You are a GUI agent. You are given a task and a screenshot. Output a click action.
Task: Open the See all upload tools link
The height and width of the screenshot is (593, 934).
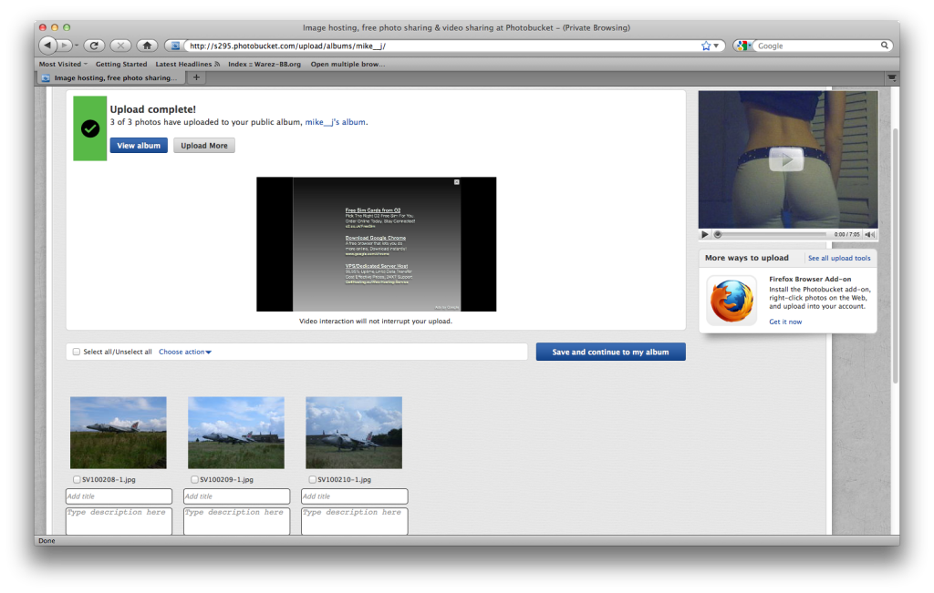coord(839,258)
